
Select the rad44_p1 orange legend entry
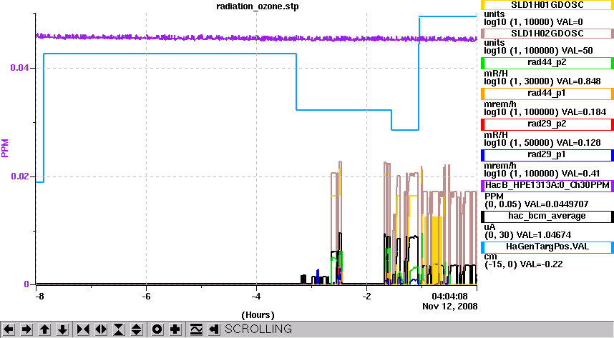(547, 94)
